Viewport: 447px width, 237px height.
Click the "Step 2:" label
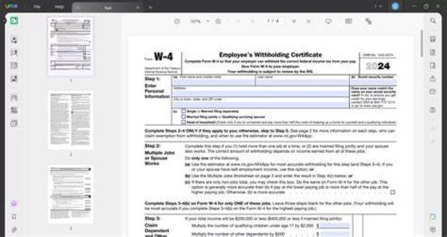pos(153,146)
